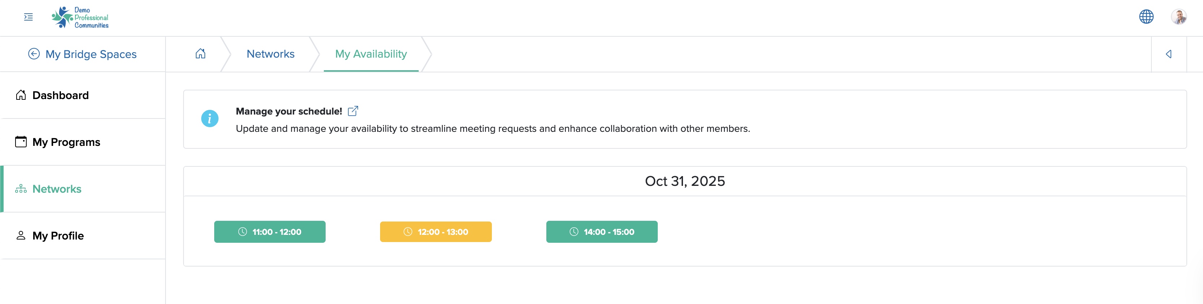This screenshot has height=304, width=1203.
Task: Select the My Availability breadcrumb tab
Action: coord(371,54)
